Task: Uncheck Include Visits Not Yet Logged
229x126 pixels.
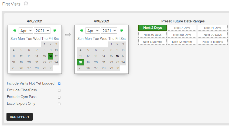Action: pos(59,83)
